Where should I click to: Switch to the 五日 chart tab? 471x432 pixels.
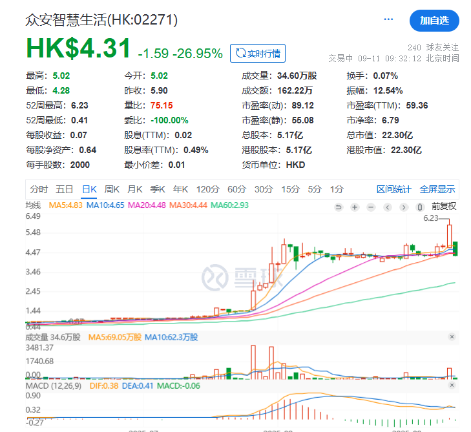pos(64,189)
